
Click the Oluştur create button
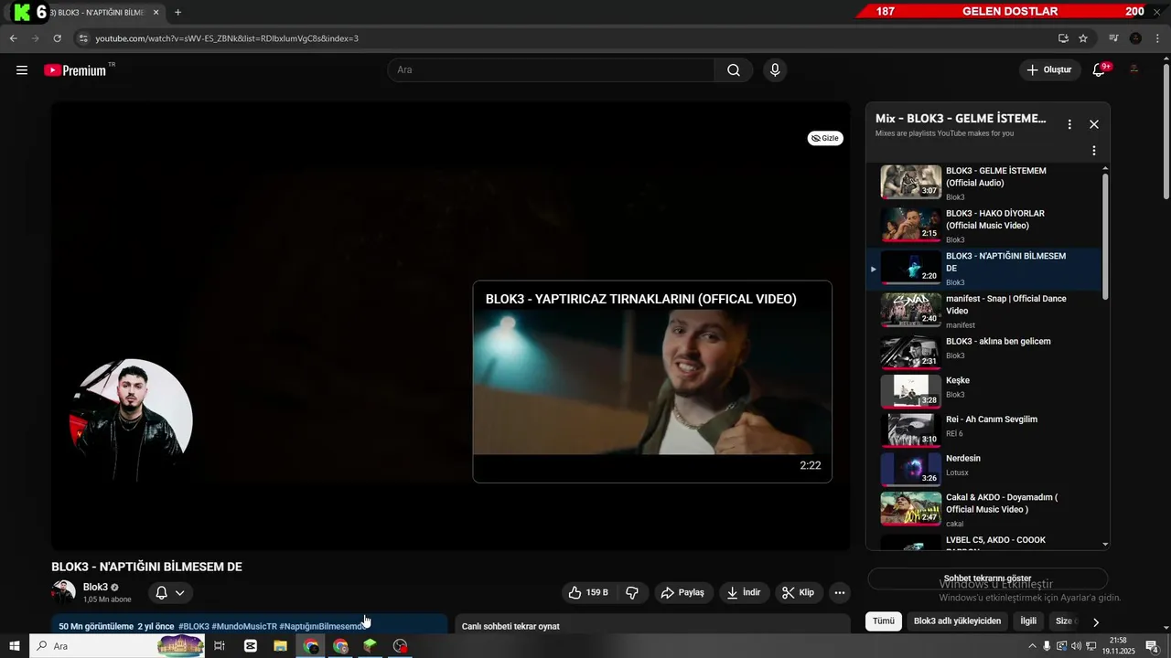point(1050,70)
